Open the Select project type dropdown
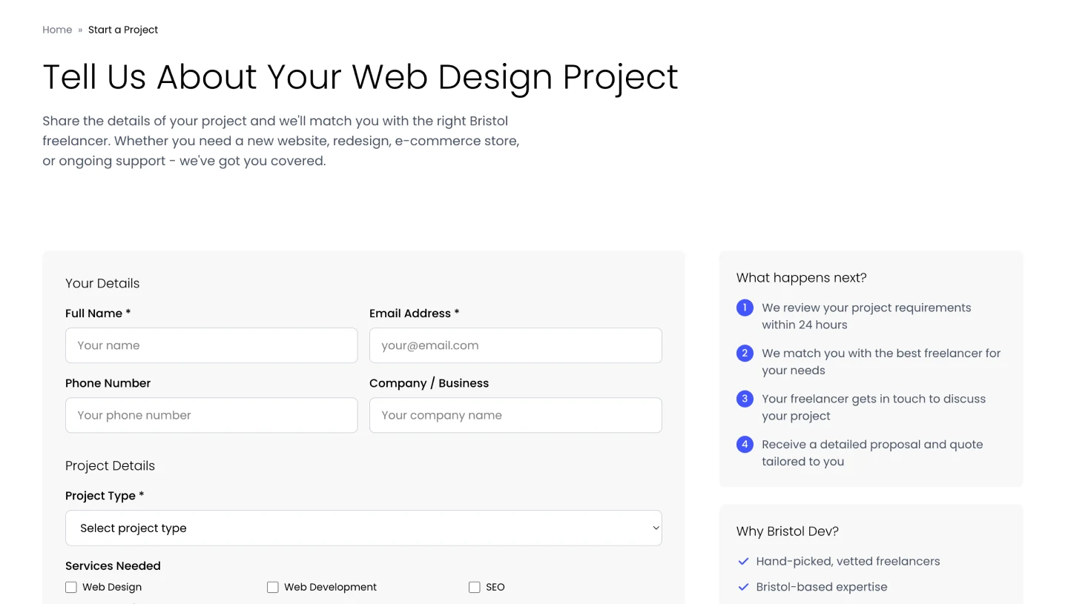The width and height of the screenshot is (1068, 604). [x=363, y=528]
